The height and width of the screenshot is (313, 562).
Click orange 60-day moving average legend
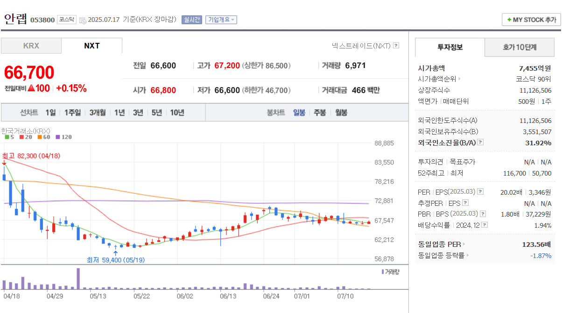point(43,137)
